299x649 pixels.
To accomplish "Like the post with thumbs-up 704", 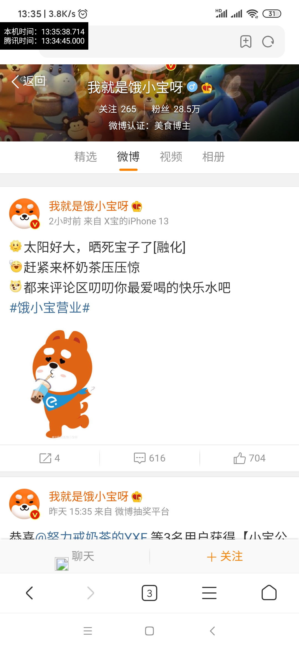I will [x=249, y=458].
